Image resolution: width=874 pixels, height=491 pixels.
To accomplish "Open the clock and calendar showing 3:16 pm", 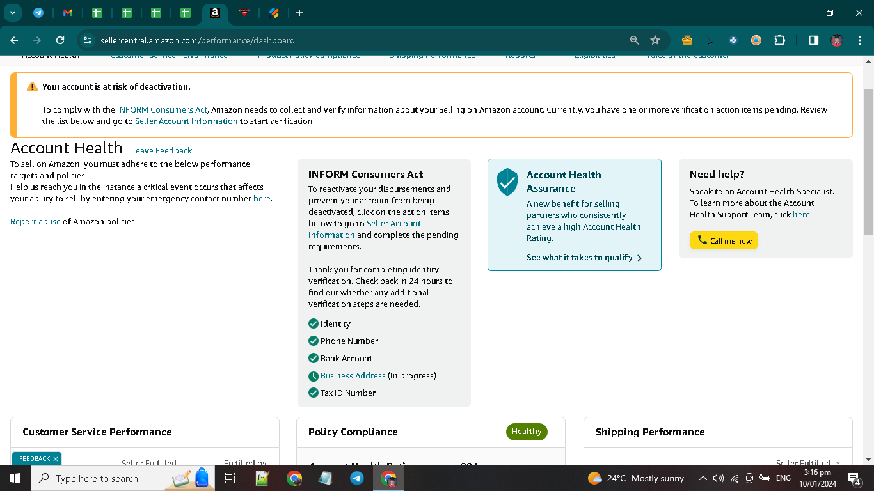I will point(817,478).
